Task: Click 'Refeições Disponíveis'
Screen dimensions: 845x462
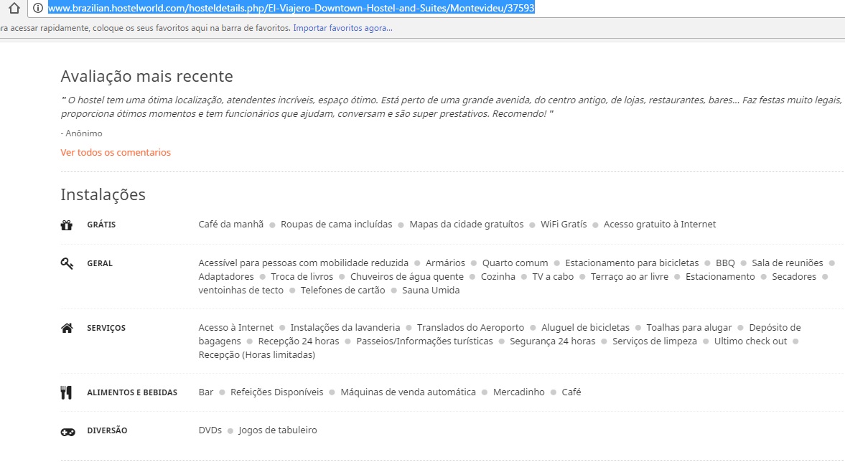Action: coord(277,392)
